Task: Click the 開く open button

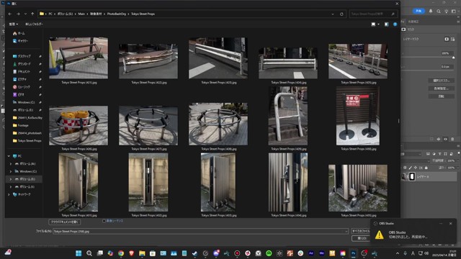Action: click(361, 238)
